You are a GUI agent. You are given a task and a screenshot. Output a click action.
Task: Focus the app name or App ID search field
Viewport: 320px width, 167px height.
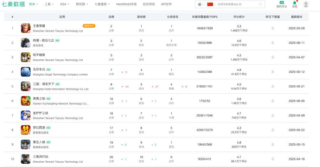tap(237, 4)
